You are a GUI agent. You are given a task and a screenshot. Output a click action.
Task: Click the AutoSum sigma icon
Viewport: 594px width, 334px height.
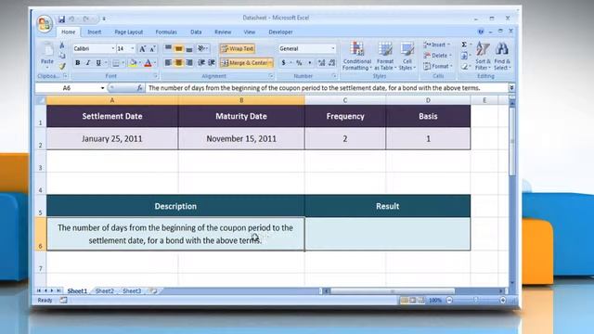(x=464, y=45)
